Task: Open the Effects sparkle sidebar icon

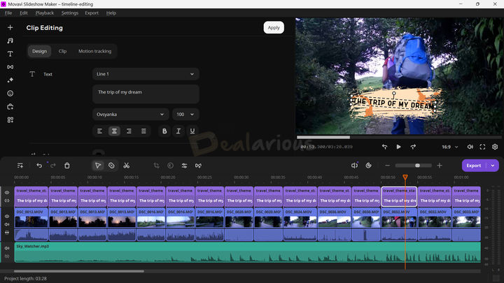Action: (10, 80)
